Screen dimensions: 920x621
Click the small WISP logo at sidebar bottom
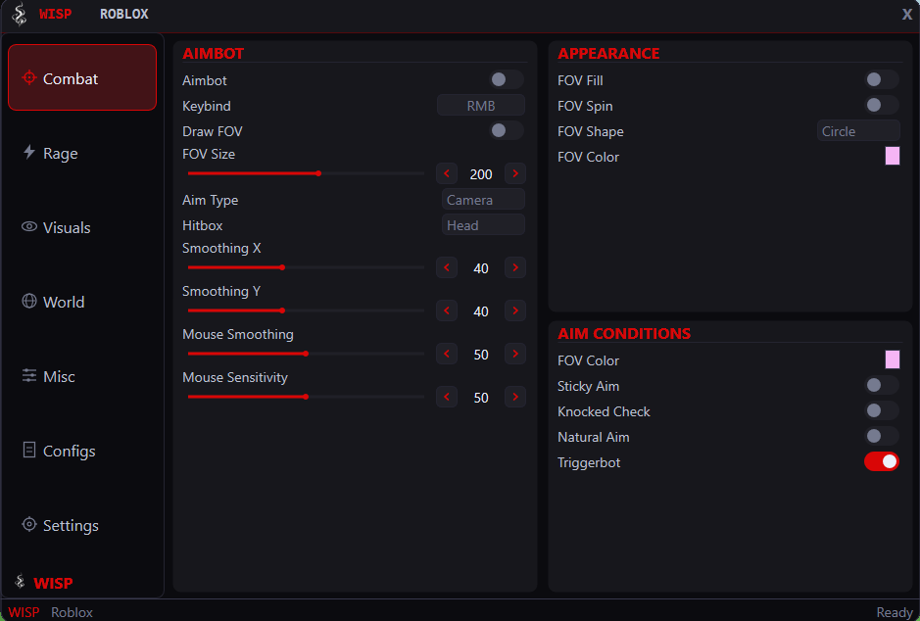tap(20, 581)
